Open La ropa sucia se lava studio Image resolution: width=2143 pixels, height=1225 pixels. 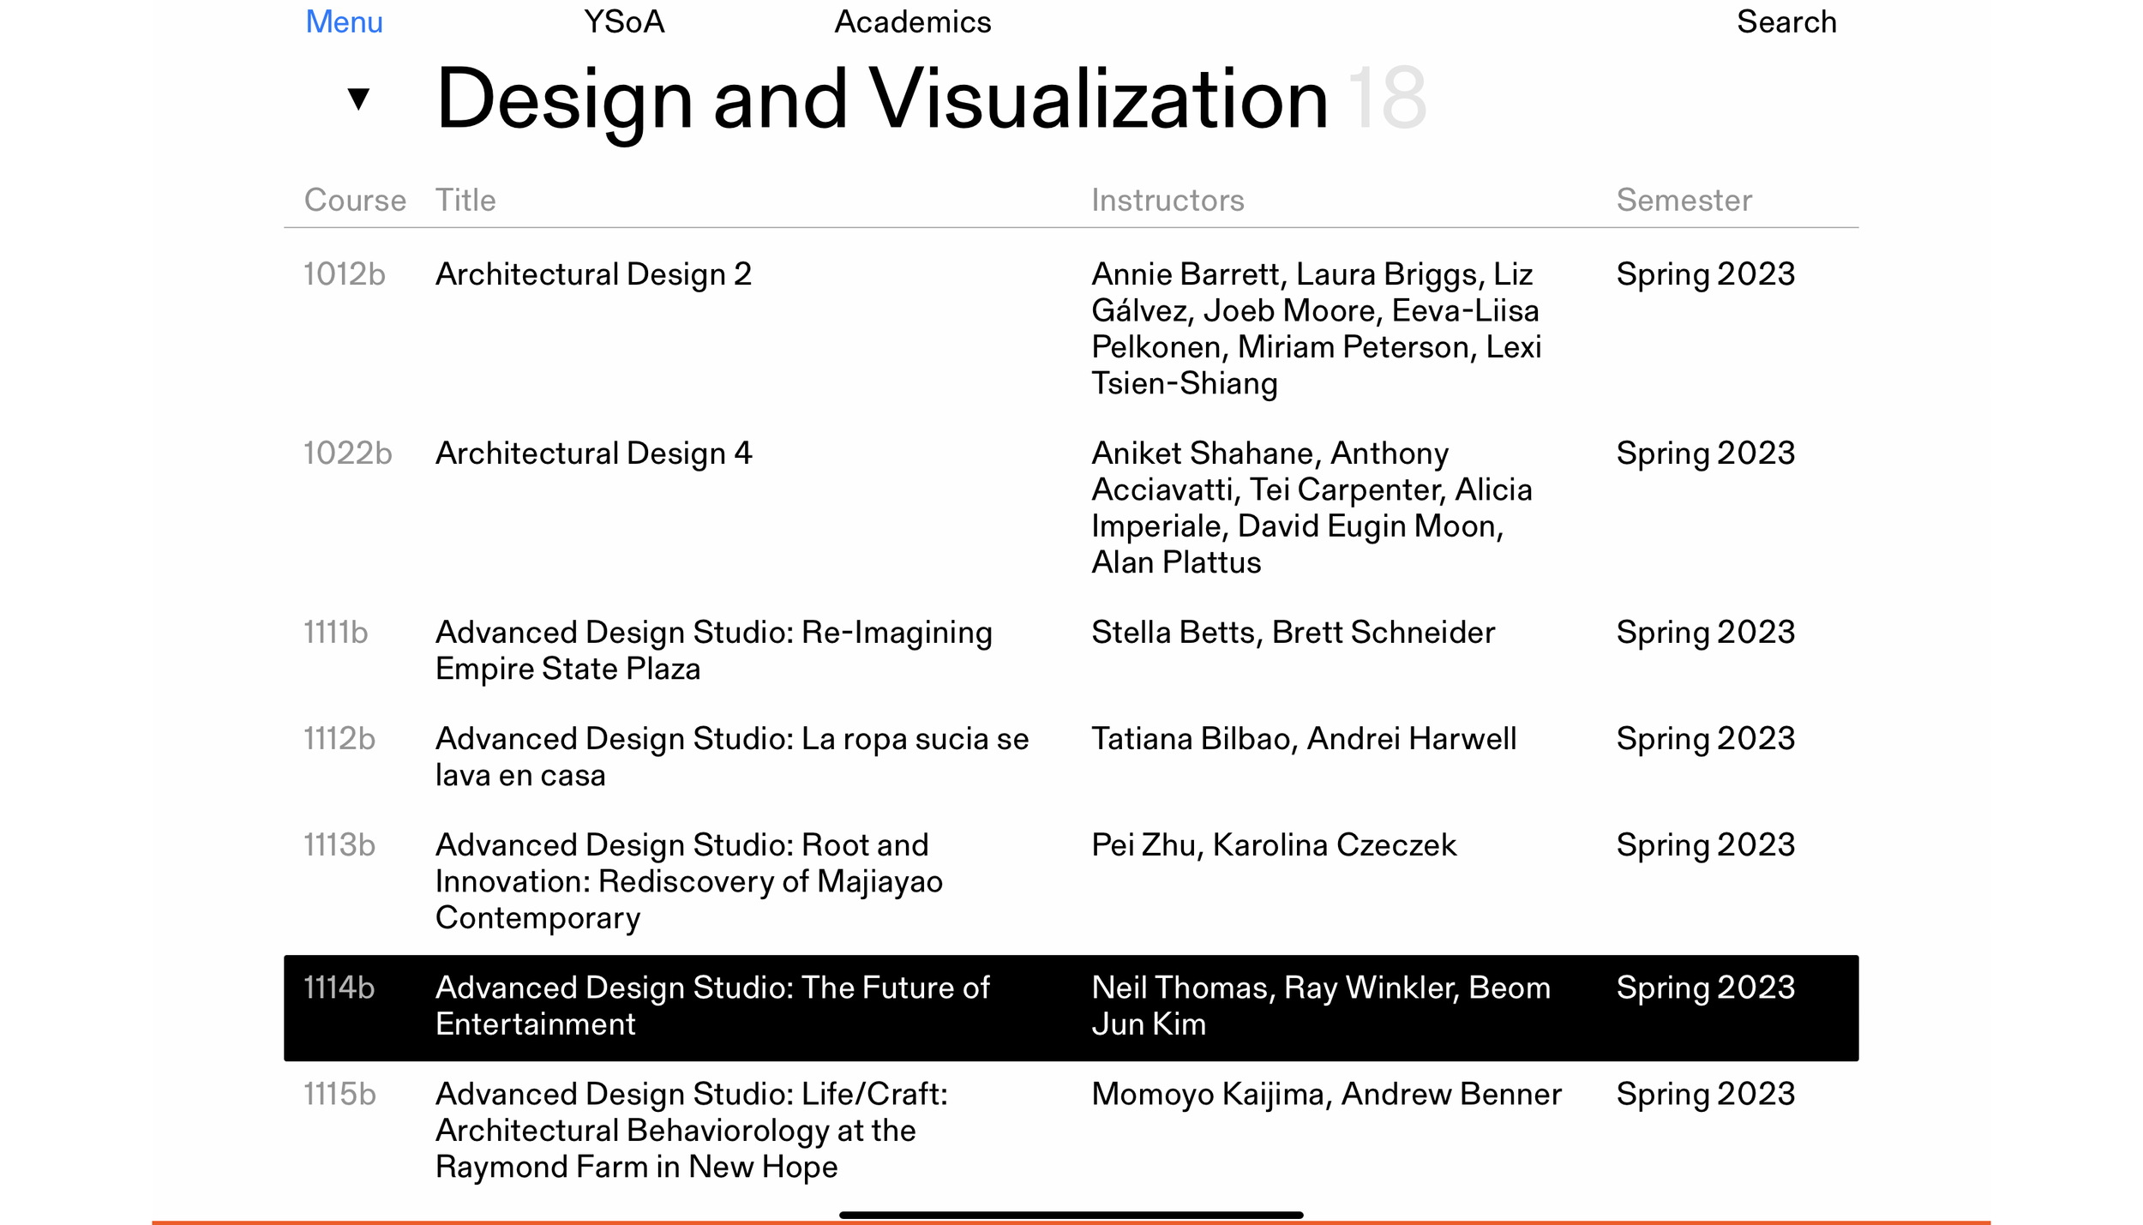click(x=731, y=756)
